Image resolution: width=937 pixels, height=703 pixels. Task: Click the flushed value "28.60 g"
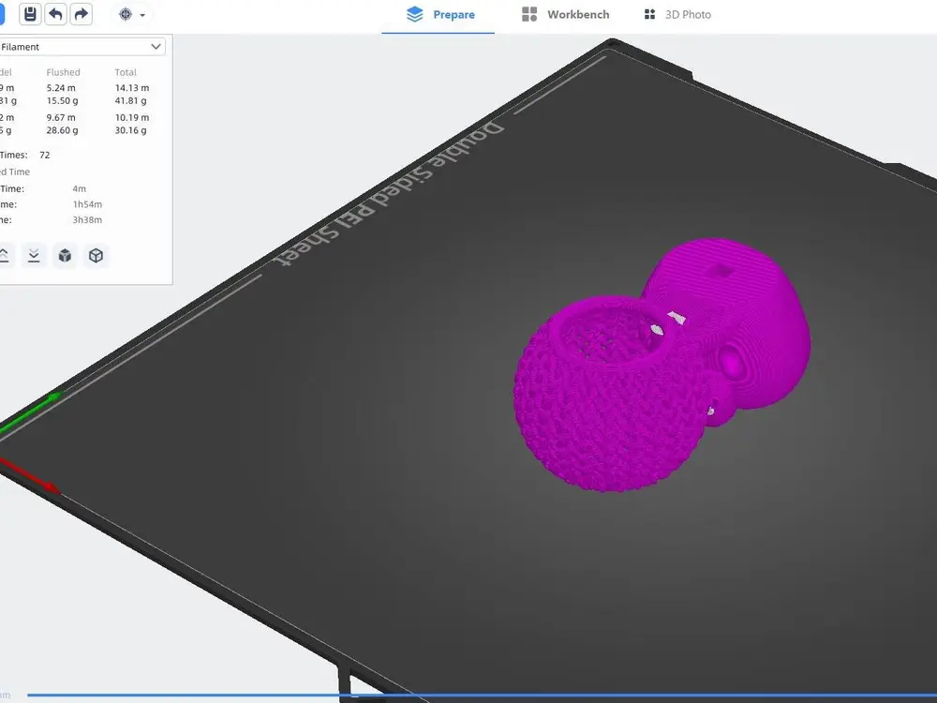pyautogui.click(x=62, y=130)
